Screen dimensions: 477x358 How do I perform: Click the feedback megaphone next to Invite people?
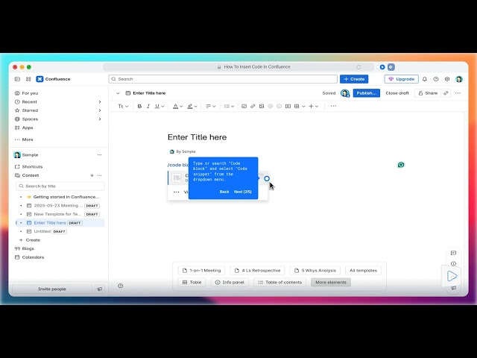coord(99,289)
